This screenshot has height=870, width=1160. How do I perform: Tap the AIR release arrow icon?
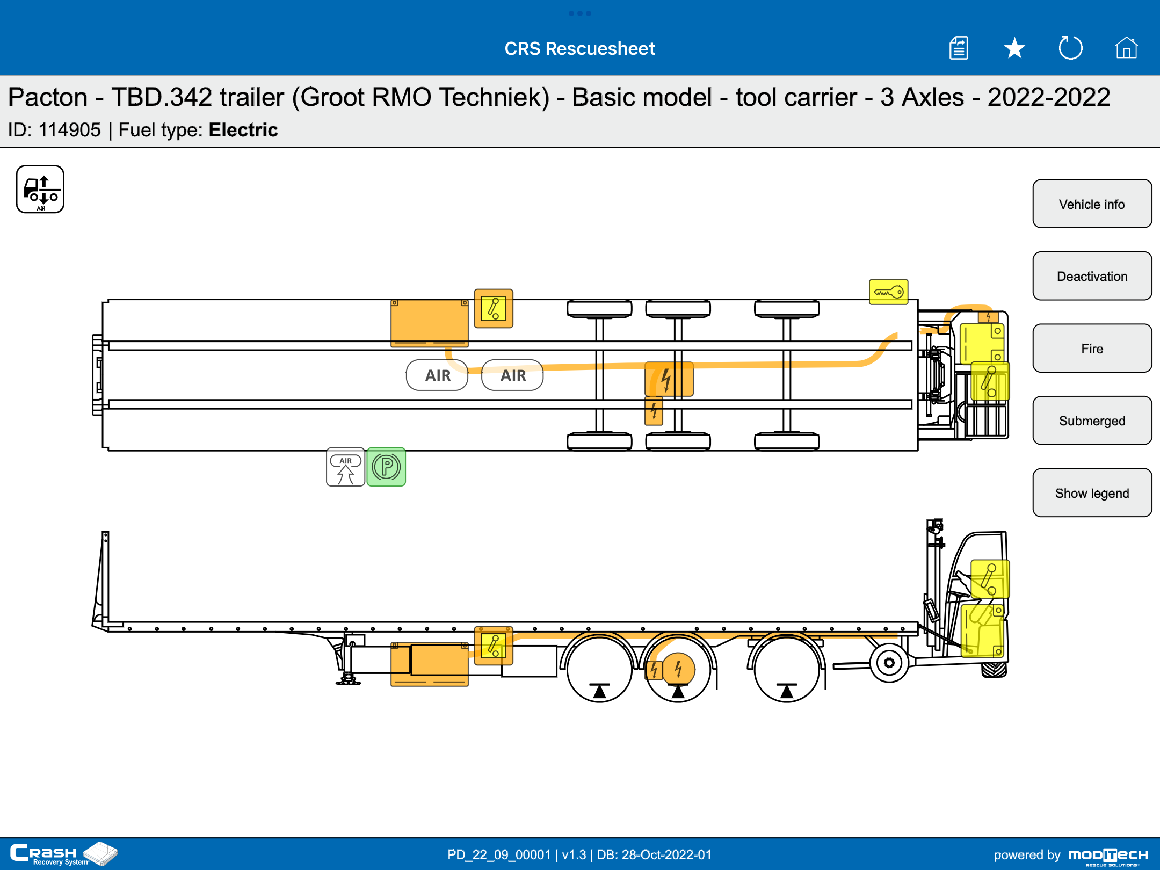(345, 467)
